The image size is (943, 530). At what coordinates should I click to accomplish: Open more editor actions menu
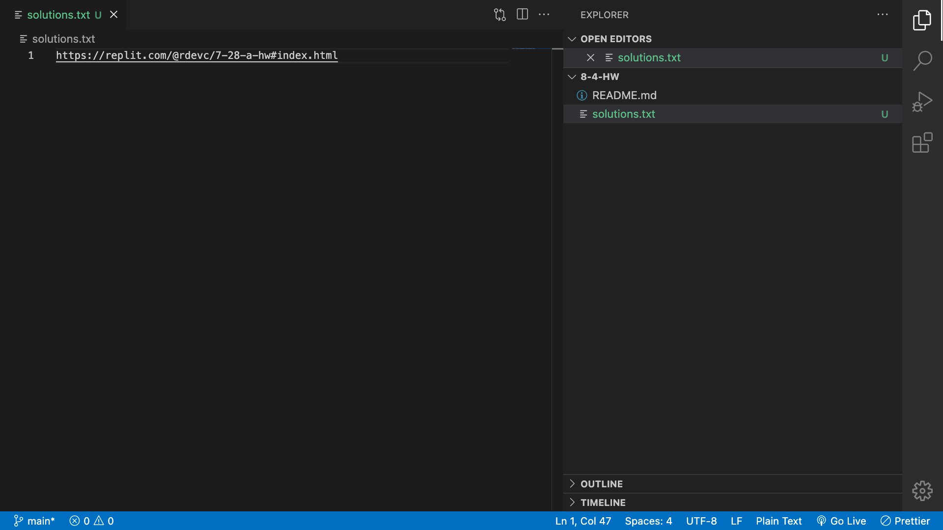544,14
